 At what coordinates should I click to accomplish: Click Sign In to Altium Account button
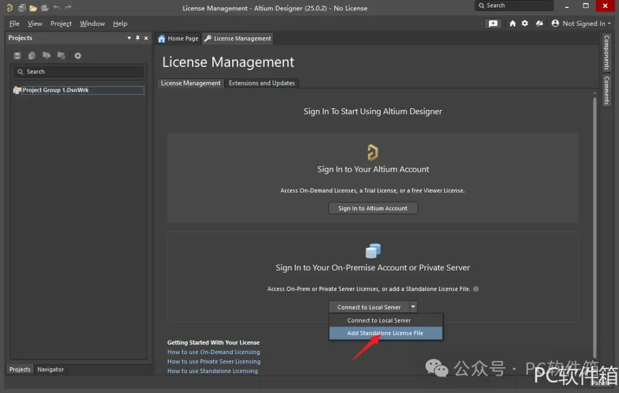[373, 209]
